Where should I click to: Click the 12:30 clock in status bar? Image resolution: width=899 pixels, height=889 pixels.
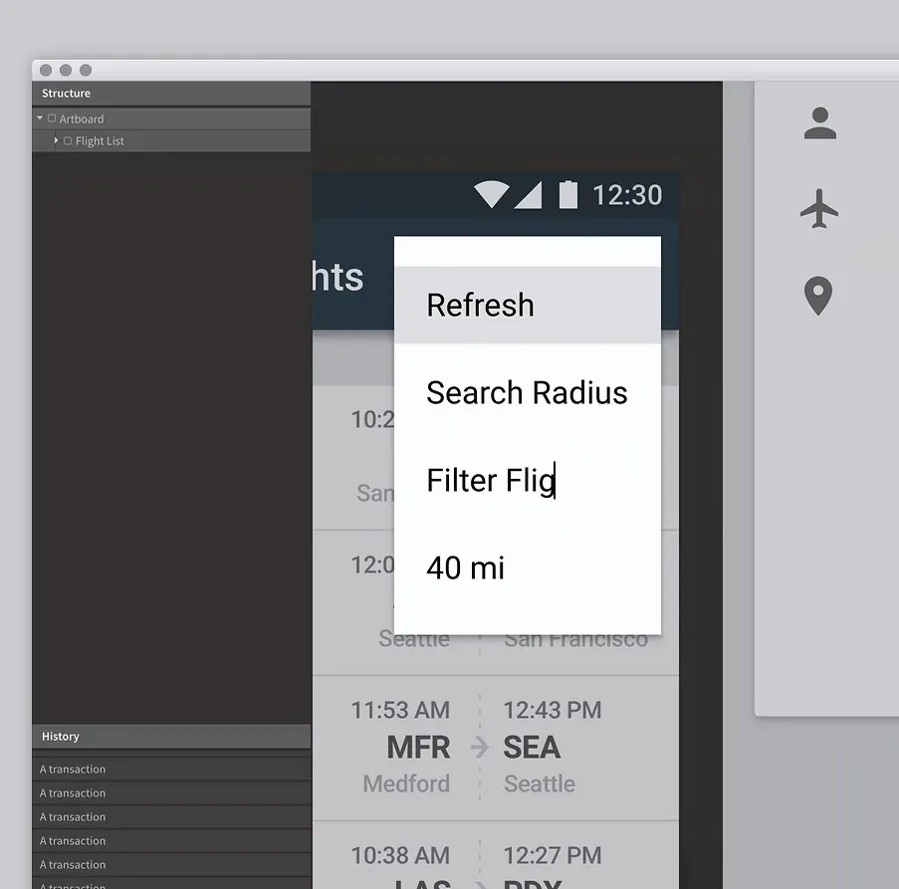coord(627,195)
